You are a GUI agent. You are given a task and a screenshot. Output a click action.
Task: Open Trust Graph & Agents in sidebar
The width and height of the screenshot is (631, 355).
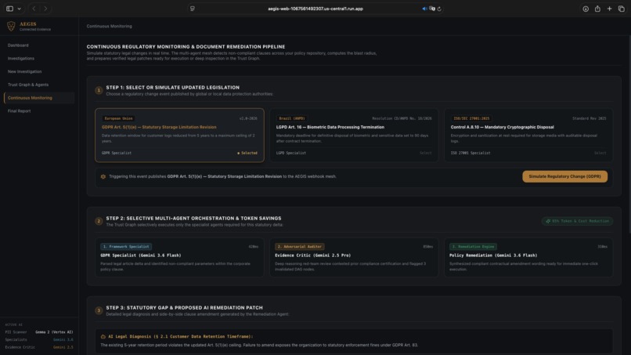pyautogui.click(x=28, y=85)
